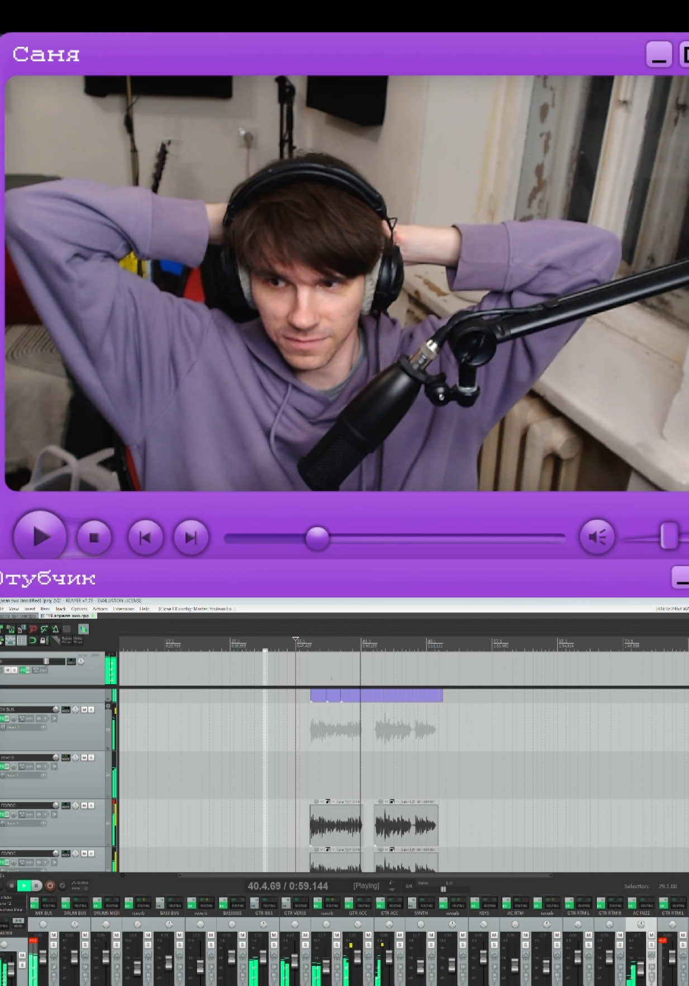Mute the DRUM BUS mixer strip
Viewport: 689px width, 986px height.
coord(85,935)
